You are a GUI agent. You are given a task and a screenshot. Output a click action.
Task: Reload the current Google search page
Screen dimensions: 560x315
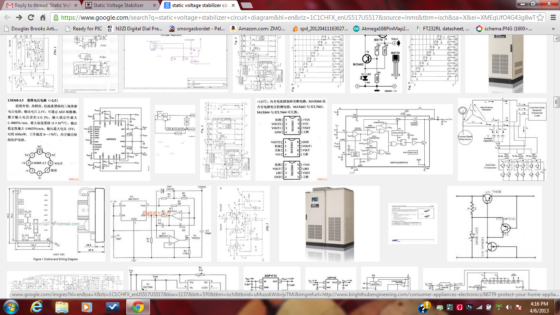tap(31, 17)
